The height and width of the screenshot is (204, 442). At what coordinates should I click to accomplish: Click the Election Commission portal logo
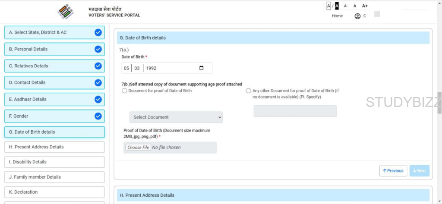[x=66, y=12]
